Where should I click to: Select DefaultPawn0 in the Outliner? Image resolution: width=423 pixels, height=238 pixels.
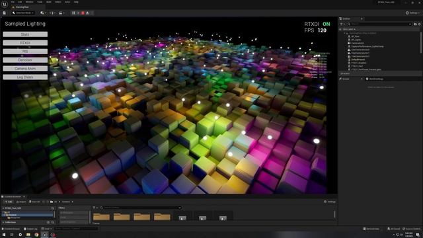(358, 59)
